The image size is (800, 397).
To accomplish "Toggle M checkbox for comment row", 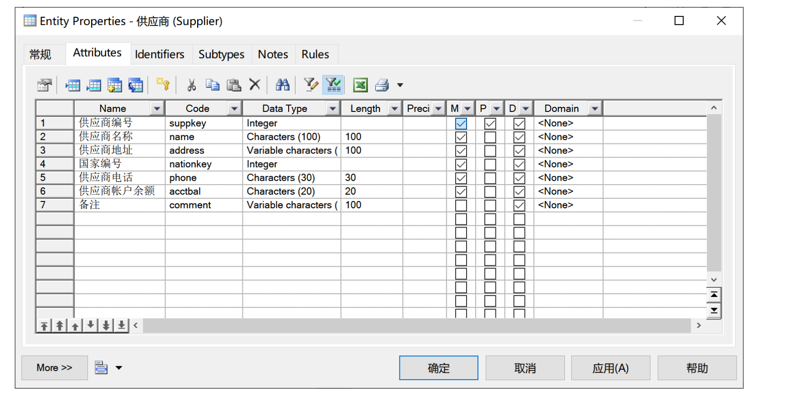I will point(461,205).
